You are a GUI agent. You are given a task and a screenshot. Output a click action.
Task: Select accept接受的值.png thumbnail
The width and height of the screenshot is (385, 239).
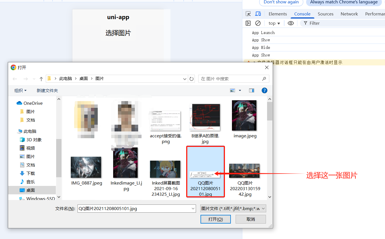(x=166, y=121)
